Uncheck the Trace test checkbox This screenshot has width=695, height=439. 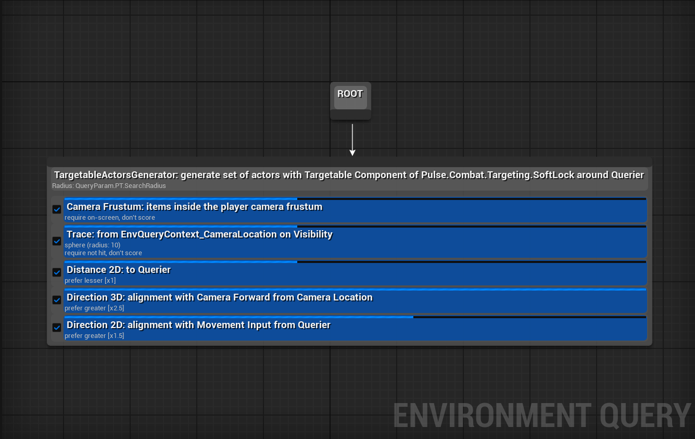[57, 241]
